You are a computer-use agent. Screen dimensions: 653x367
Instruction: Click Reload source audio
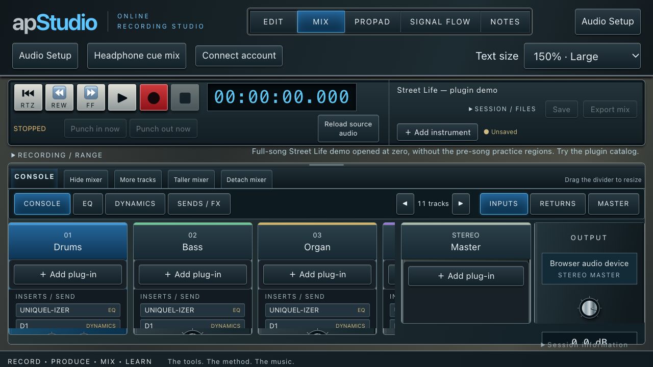(x=348, y=128)
